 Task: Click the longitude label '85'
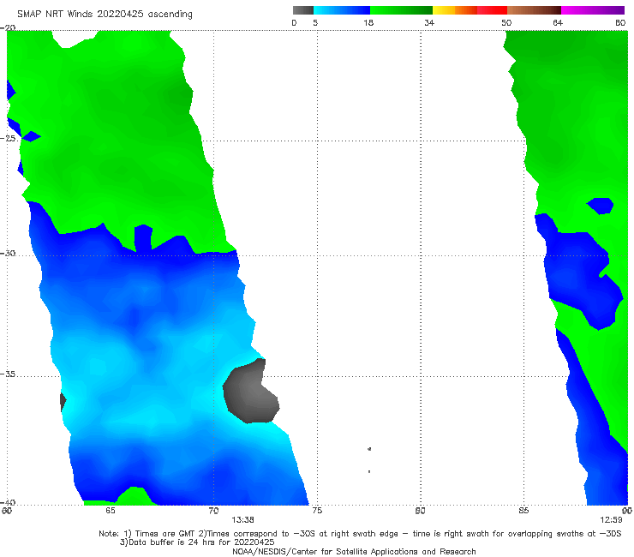[x=523, y=511]
